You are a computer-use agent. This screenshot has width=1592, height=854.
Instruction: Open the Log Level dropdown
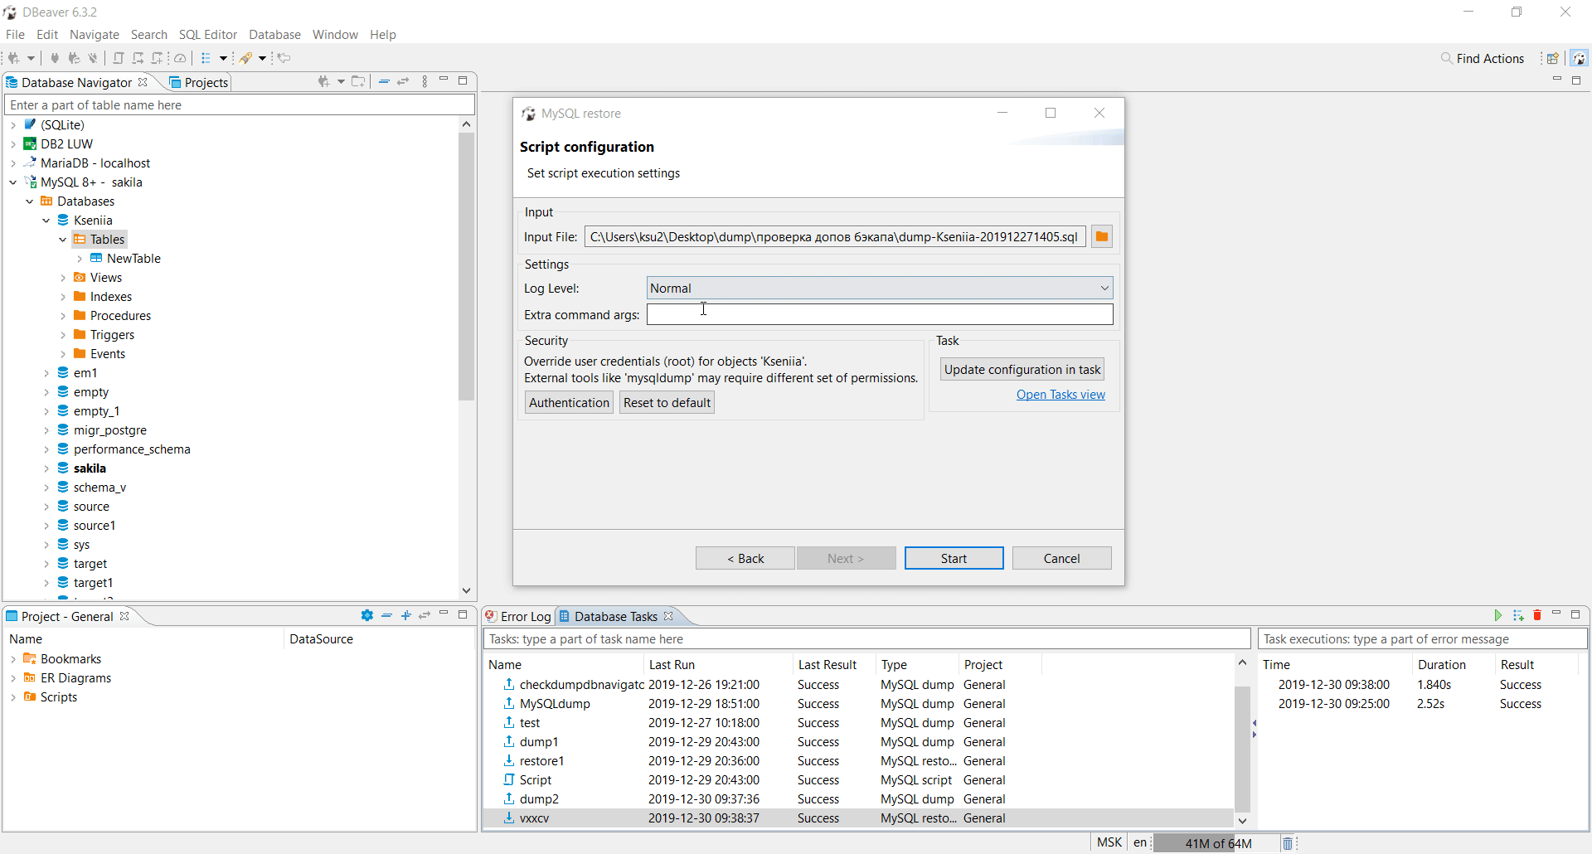1103,288
